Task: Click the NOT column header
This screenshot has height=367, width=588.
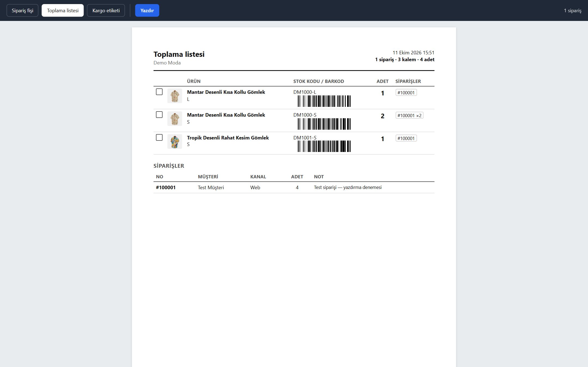Action: click(x=319, y=177)
